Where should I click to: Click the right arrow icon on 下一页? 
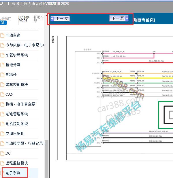point(127,18)
